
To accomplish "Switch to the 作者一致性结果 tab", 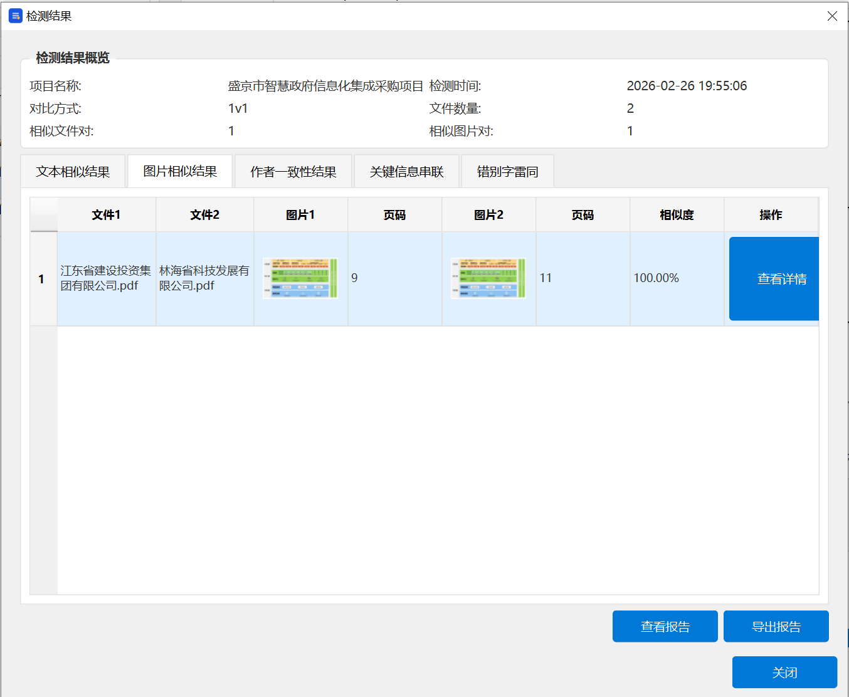I will tap(293, 170).
